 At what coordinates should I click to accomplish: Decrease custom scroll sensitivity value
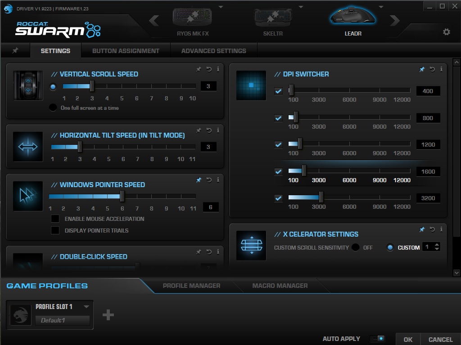click(437, 249)
